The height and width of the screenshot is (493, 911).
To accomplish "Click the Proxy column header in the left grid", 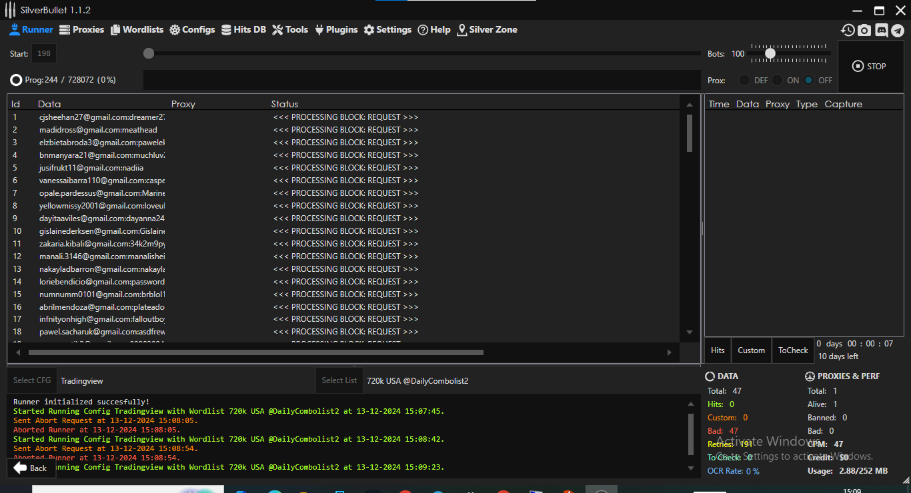I will coord(183,104).
